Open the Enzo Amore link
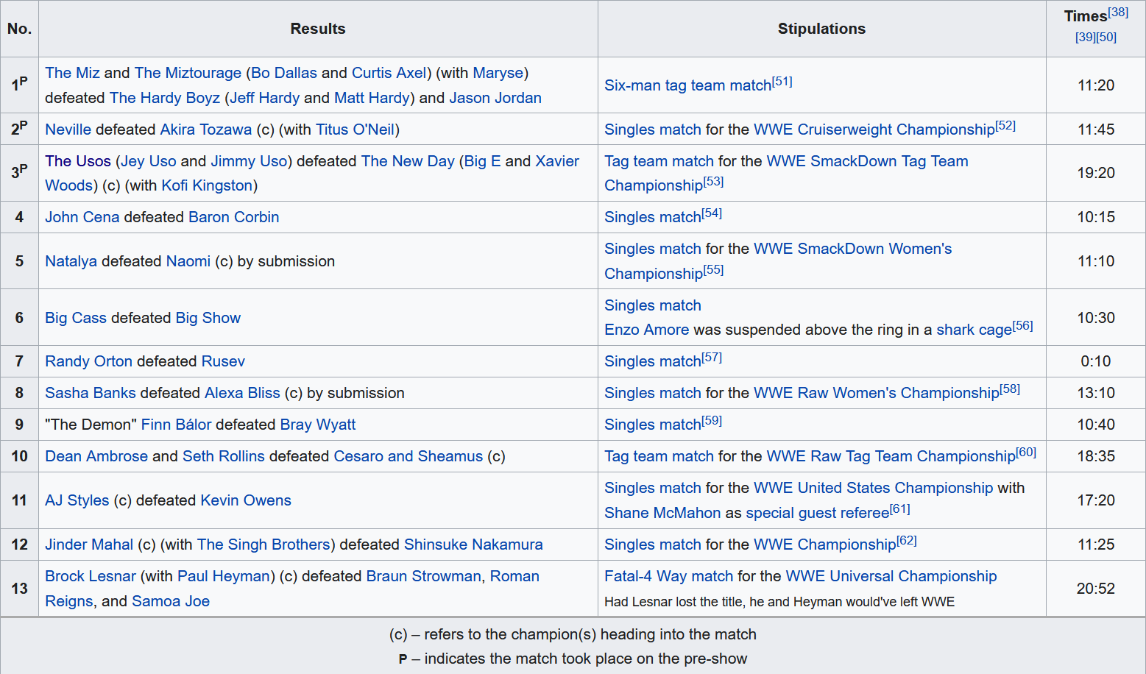Viewport: 1146px width, 674px height. click(646, 330)
